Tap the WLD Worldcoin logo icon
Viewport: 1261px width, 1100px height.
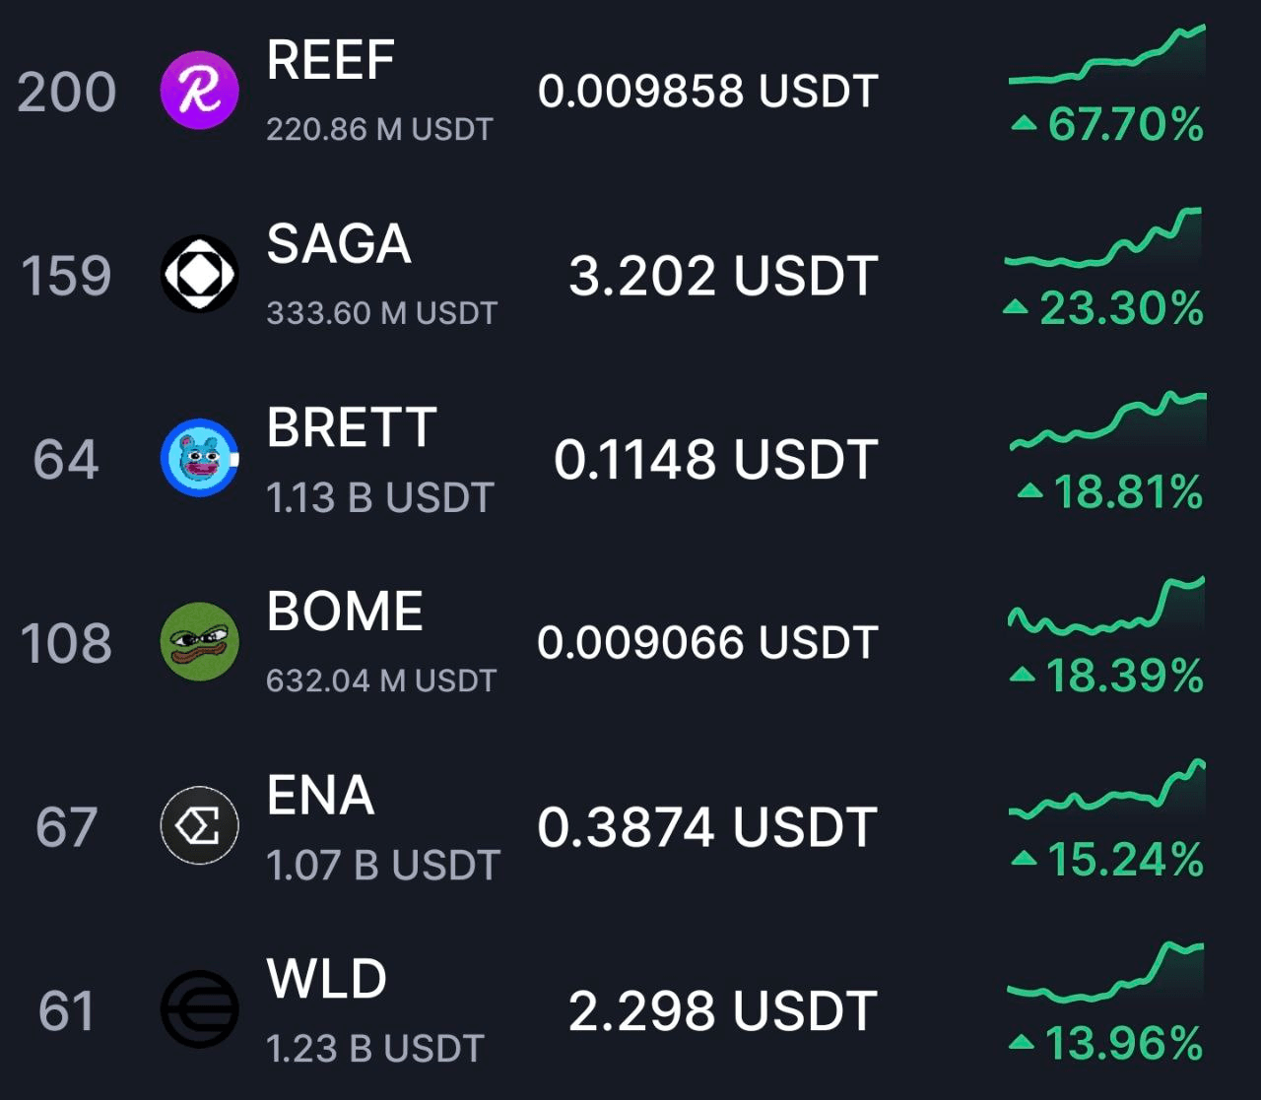coord(199,1009)
